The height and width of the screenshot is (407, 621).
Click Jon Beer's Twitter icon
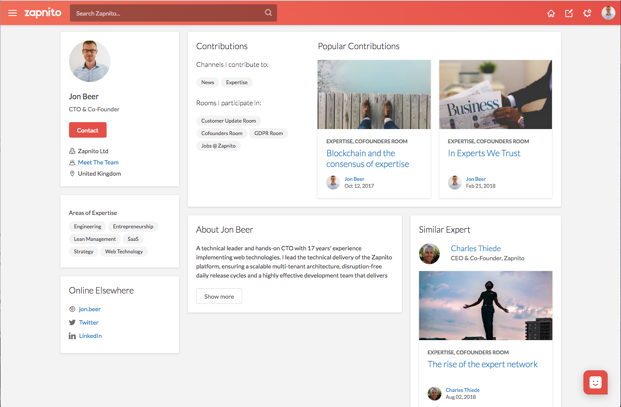tap(72, 322)
